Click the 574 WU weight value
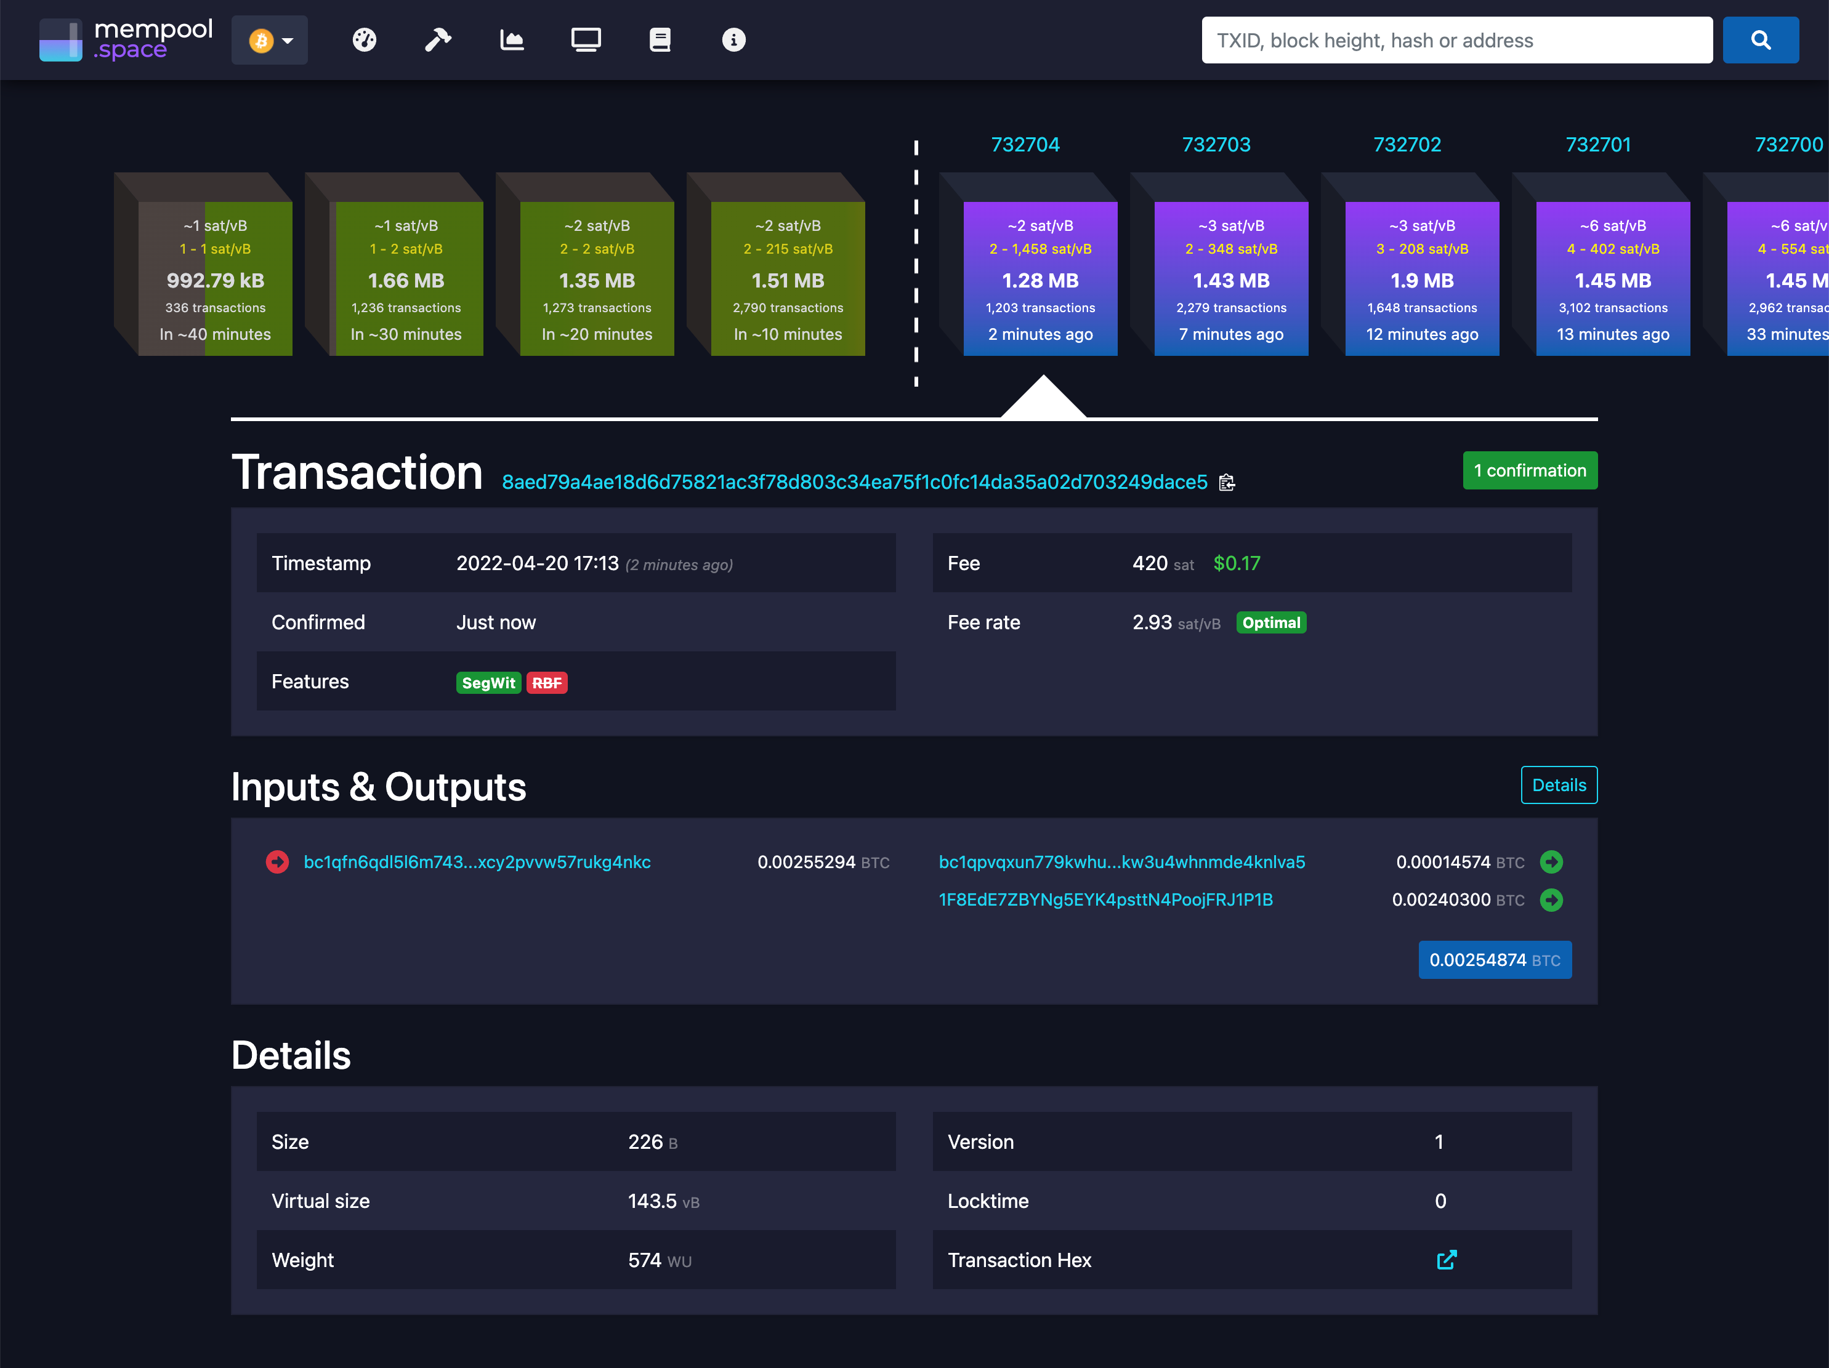The height and width of the screenshot is (1368, 1829). tap(660, 1260)
